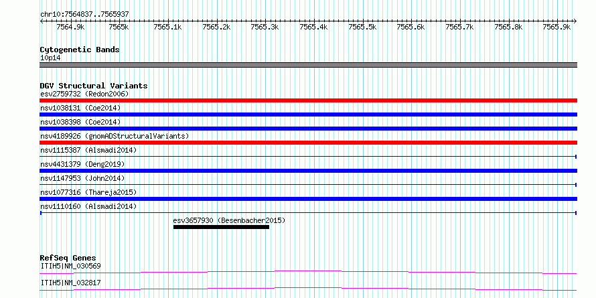Screen dimensions: 596x298
Task: Click the blue bar under nsv1077316
Action: click(x=309, y=199)
